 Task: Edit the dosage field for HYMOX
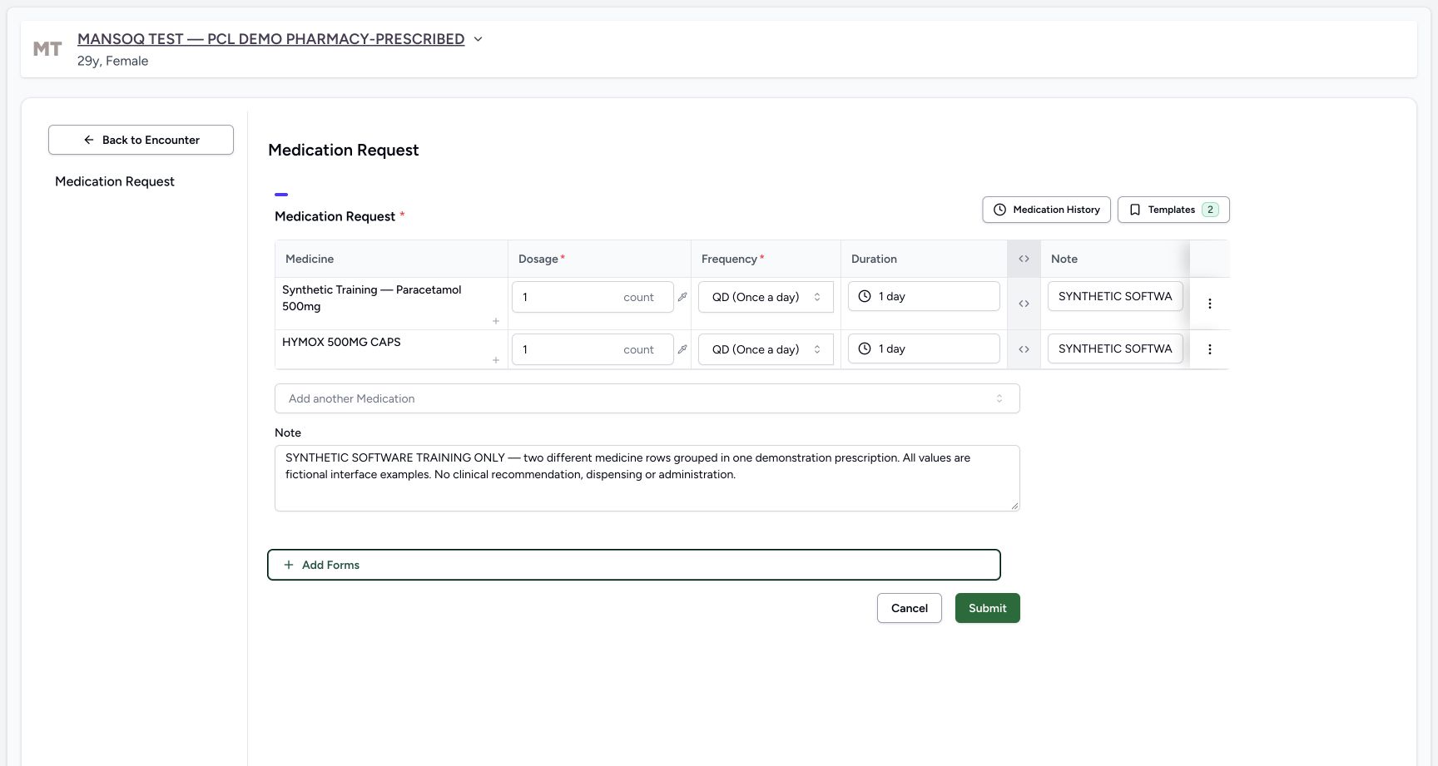[x=593, y=349]
